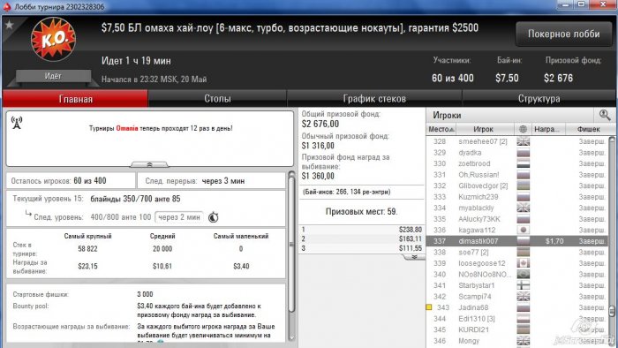Select player zoetbrood in list
Image resolution: width=618 pixels, height=348 pixels.
[516, 163]
